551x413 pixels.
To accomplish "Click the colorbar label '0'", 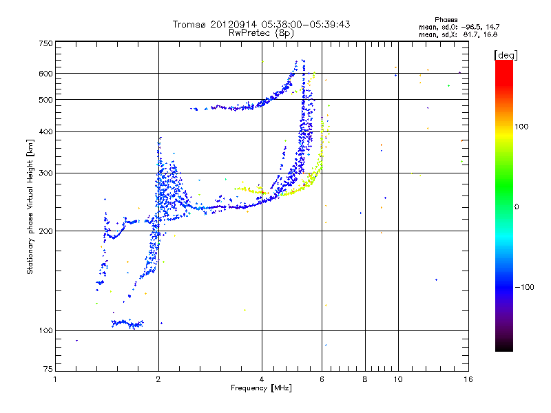I will point(517,207).
